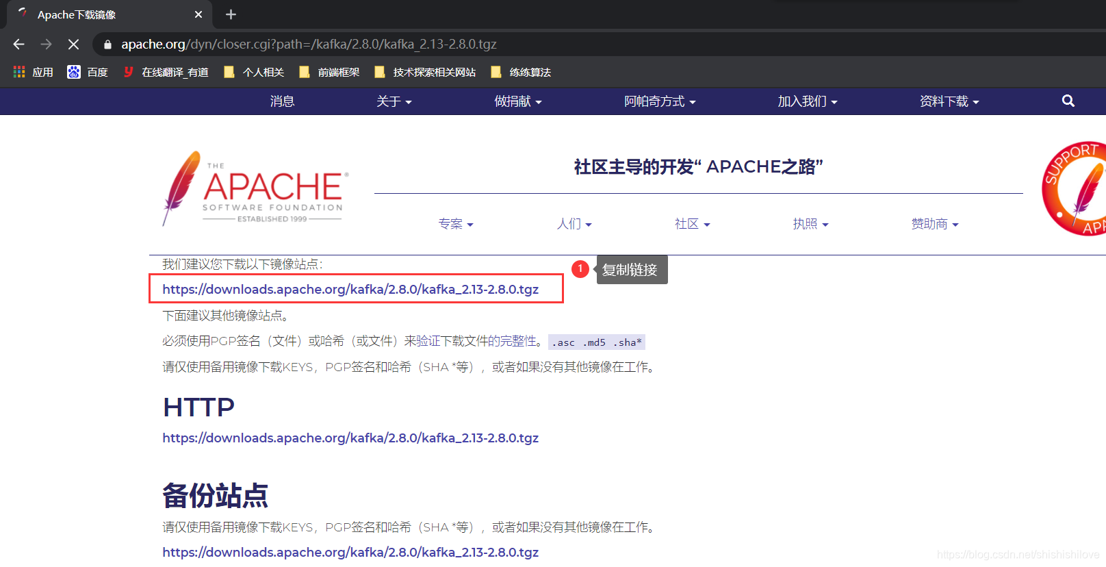Click the padlock site info icon
The image size is (1106, 567).
pos(107,45)
